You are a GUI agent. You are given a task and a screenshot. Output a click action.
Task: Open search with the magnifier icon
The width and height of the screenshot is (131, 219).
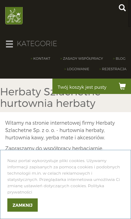[122, 8]
